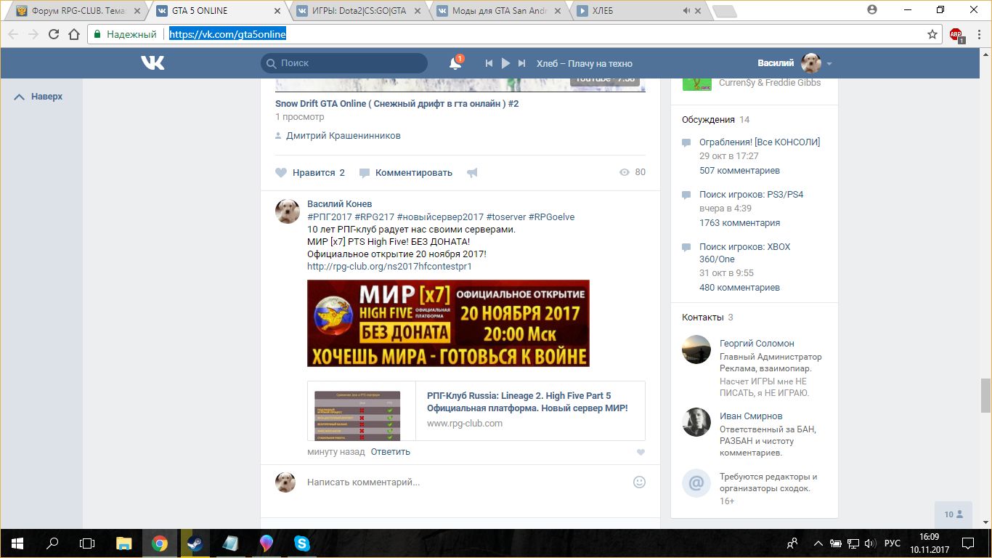The image size is (992, 558).
Task: Click the page vertical scrollbar thumb
Action: pos(985,395)
